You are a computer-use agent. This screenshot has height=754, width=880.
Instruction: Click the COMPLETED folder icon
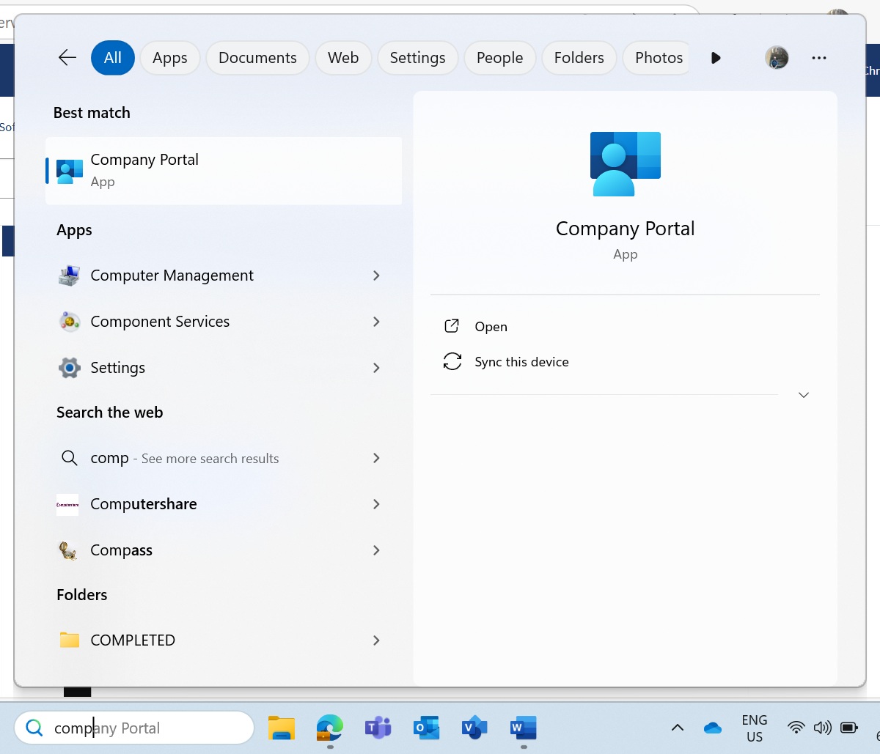coord(70,640)
